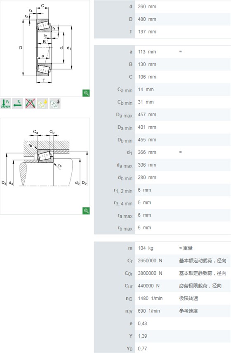Click the 基本额定静载荷 description text
This screenshot has width=231, height=353.
coord(196,273)
